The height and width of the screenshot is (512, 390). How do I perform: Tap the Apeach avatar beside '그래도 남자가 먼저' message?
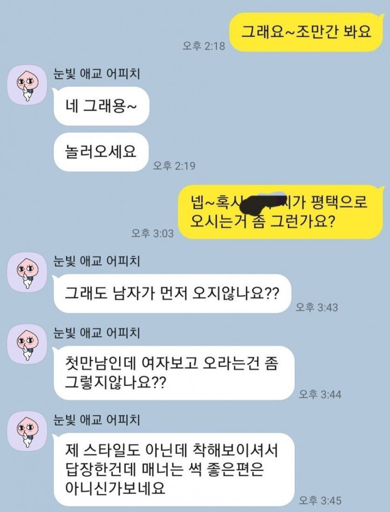click(27, 272)
